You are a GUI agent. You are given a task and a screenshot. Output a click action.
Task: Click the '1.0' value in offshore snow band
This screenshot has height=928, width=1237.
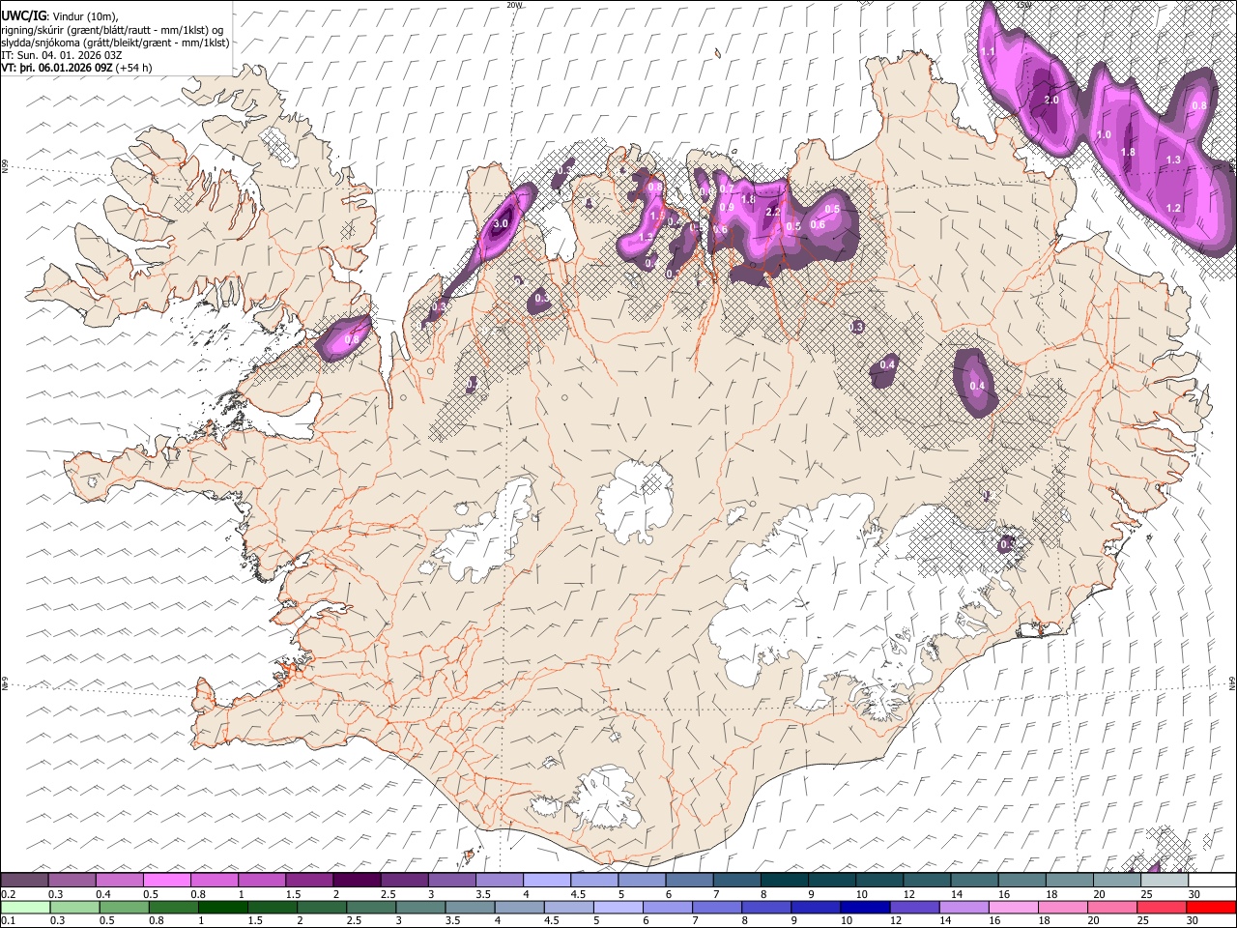coord(1104,135)
